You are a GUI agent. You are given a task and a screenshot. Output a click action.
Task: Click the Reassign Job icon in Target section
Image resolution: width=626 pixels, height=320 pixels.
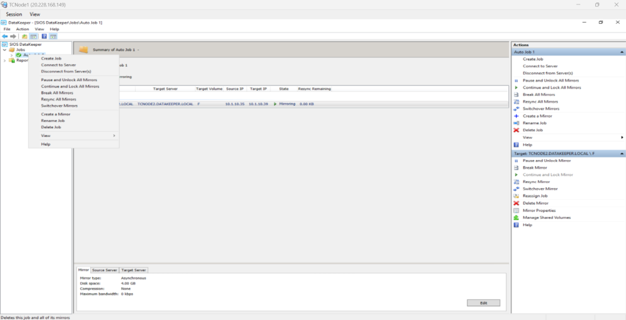(516, 196)
